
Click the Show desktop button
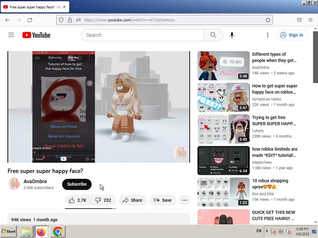click(x=315, y=231)
